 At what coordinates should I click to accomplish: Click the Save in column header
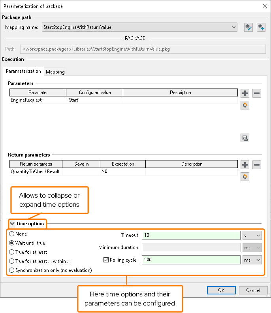point(81,164)
